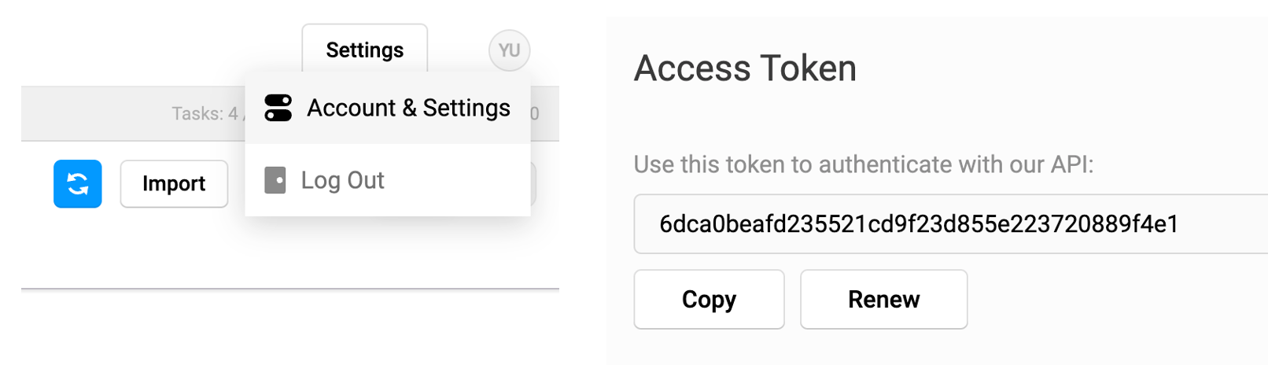Click the 'Tasks: 4' counter text
1279x365 pixels.
click(205, 114)
